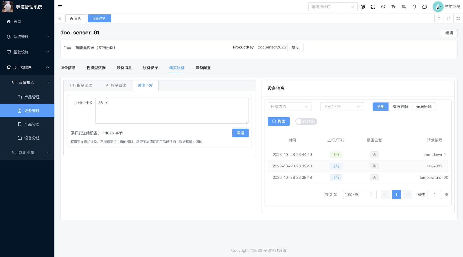Click the 规则引擎 icon in sidebar
The height and width of the screenshot is (257, 463).
pos(14,152)
